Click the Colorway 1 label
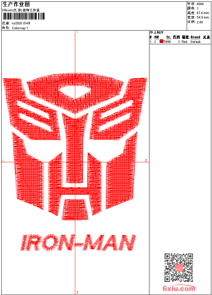Screen dimensions: 212x295 [20, 28]
